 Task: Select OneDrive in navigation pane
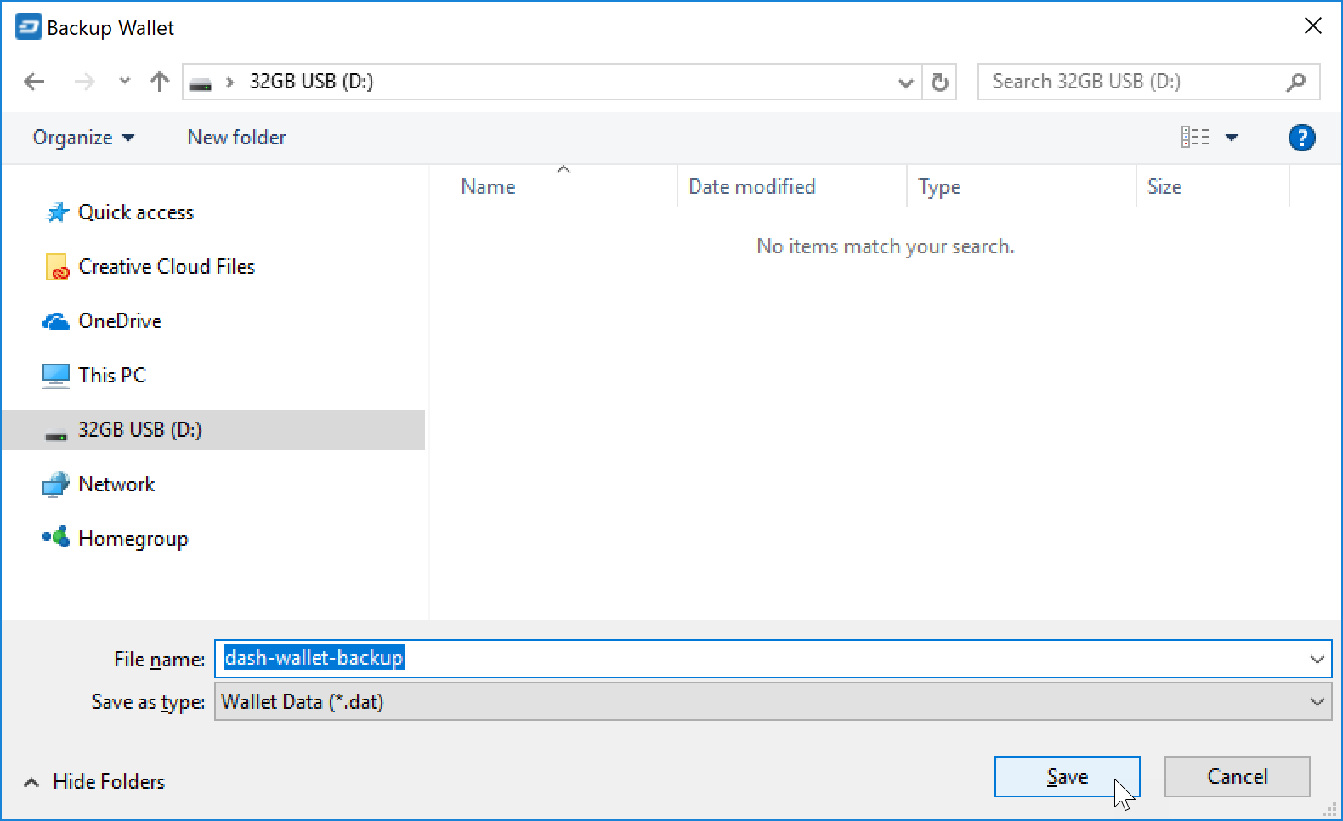tap(120, 321)
